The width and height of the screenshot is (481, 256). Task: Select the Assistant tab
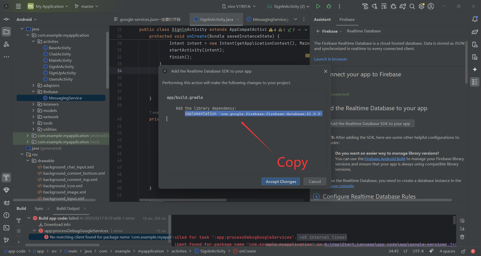[x=322, y=19]
